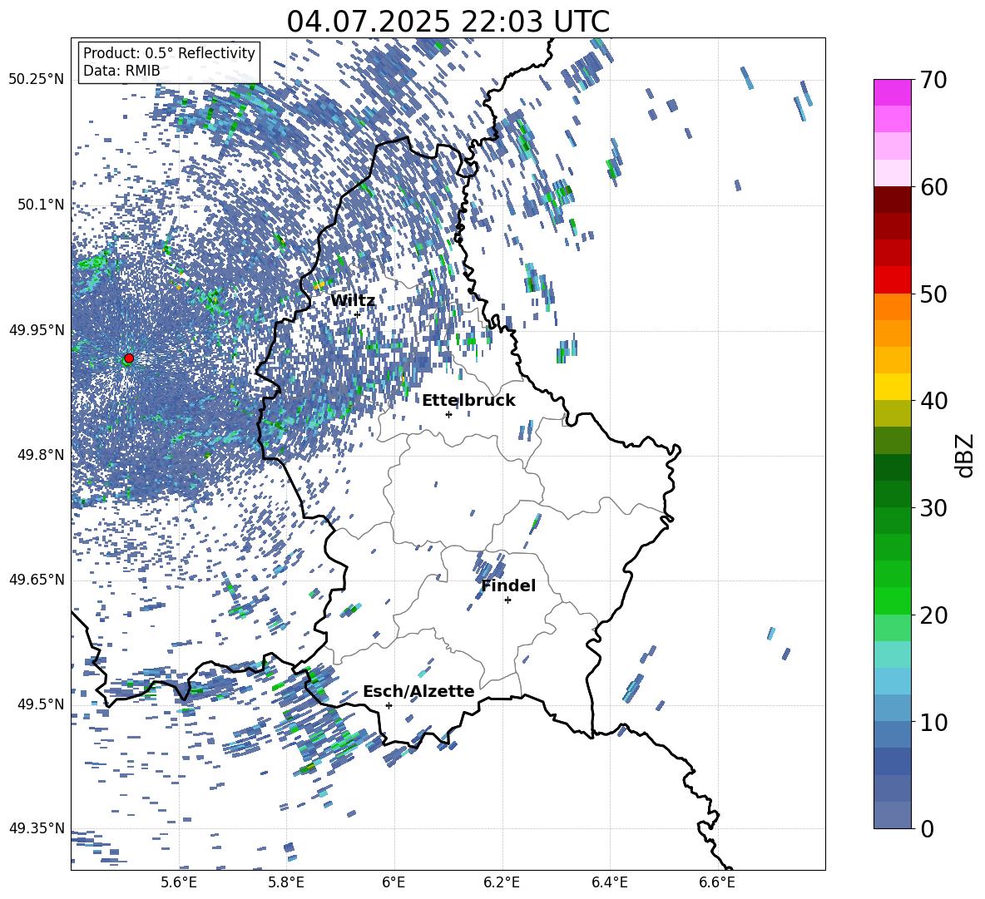985x899 pixels.
Task: Click the dBZ colorbar axis label
Action: (x=965, y=455)
